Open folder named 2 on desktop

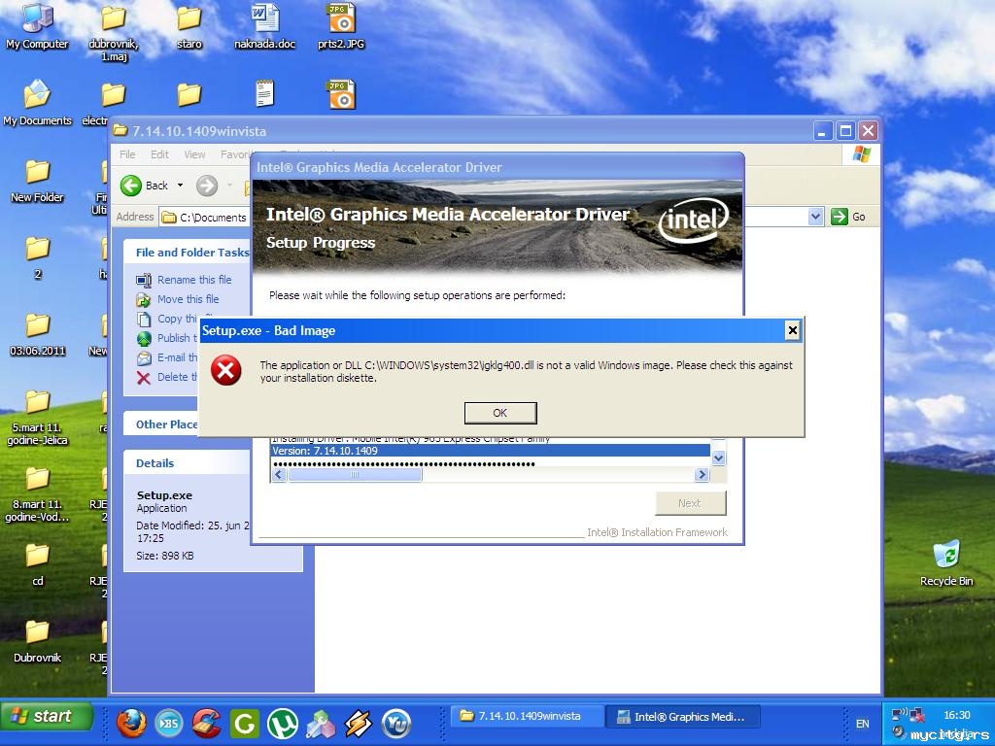(38, 256)
